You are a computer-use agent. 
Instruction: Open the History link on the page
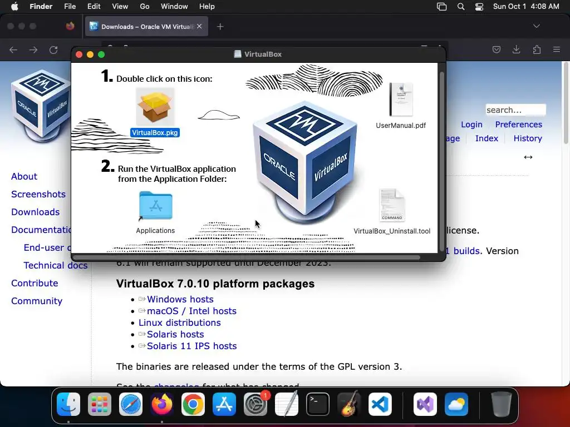528,138
